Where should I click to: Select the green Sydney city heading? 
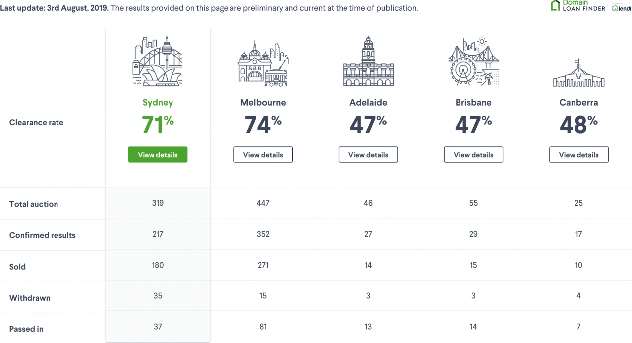click(x=158, y=103)
